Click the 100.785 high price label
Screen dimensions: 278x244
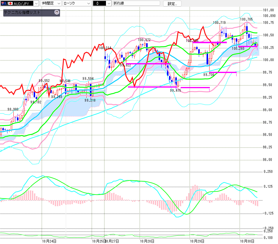246,19
